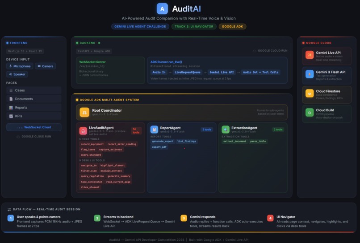This screenshot has height=243, width=360.
Task: Click the Root Coordinator yellow icon
Action: pyautogui.click(x=84, y=112)
